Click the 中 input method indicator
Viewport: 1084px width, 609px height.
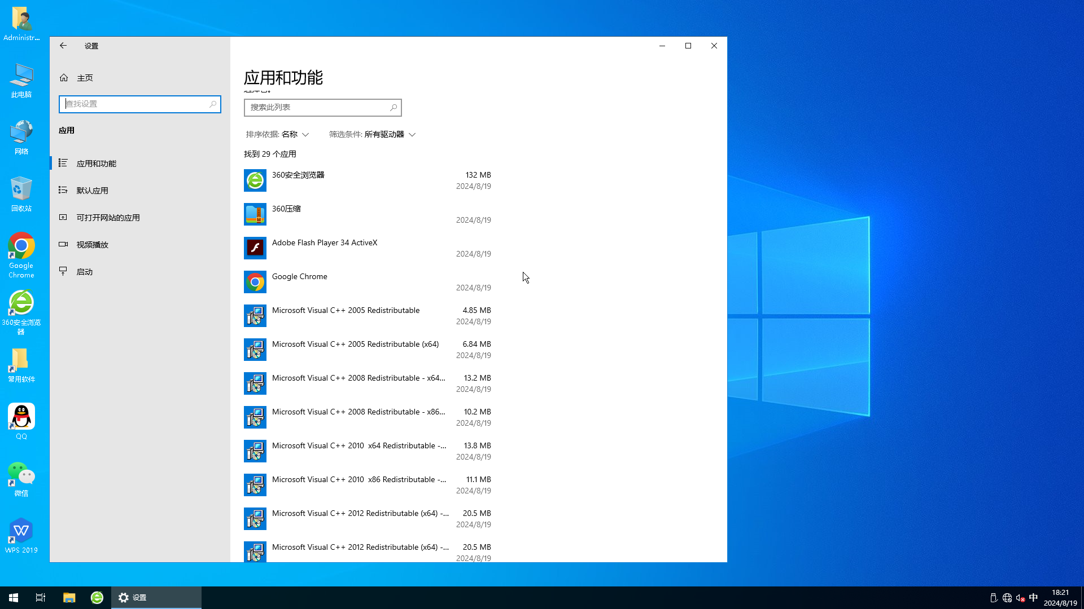1033,598
